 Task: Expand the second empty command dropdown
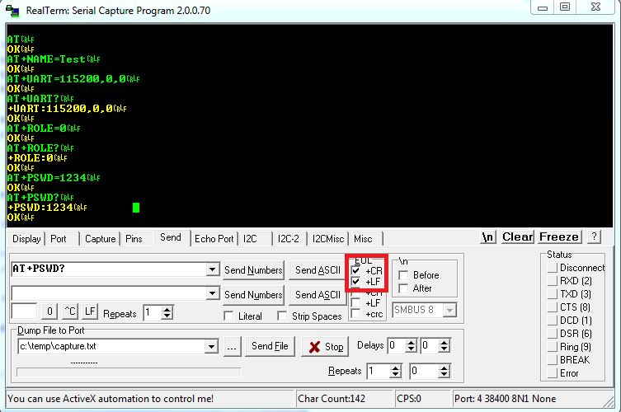[212, 293]
